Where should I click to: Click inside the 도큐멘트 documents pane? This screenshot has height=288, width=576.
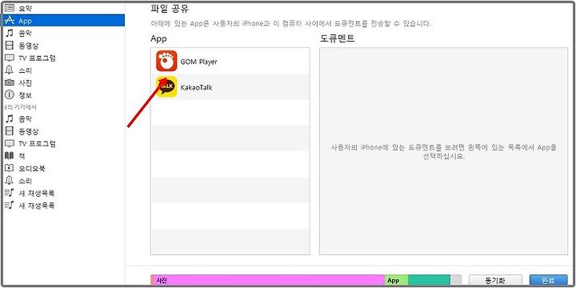[x=443, y=151]
